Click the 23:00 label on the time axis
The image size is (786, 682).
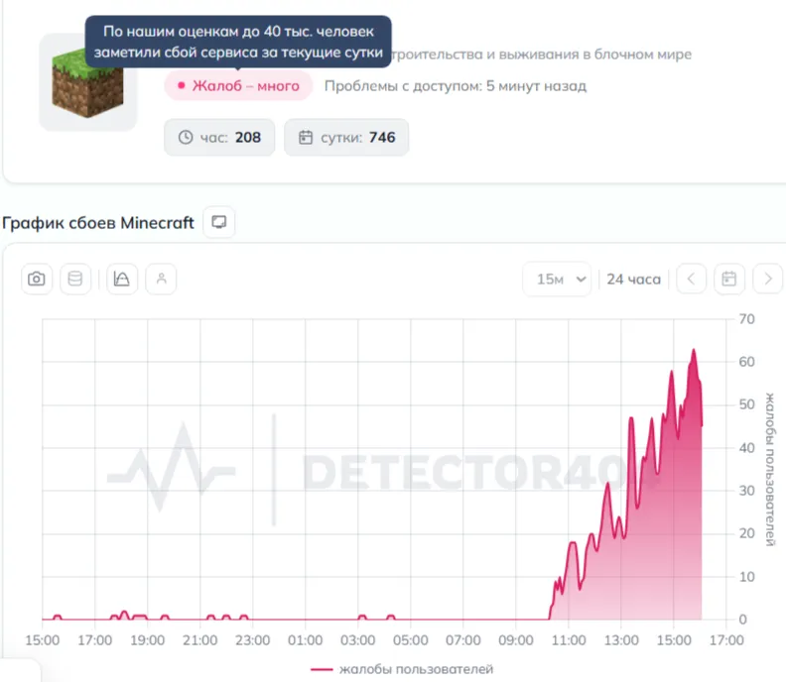253,640
